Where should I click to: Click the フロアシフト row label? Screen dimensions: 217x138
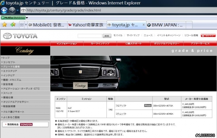[121, 106]
